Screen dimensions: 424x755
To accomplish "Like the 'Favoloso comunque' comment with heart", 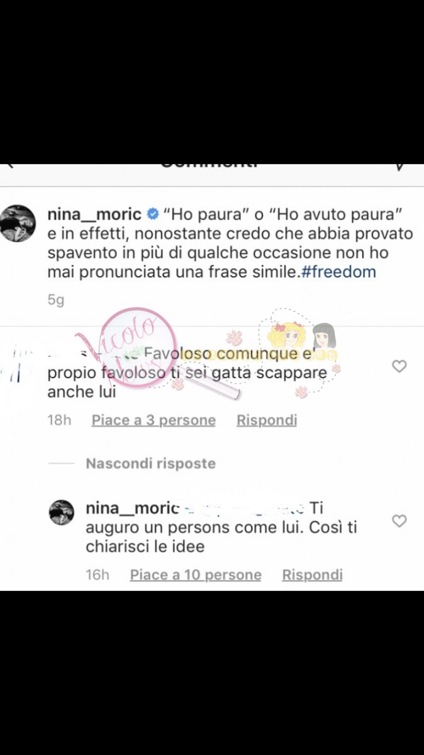I will (399, 366).
